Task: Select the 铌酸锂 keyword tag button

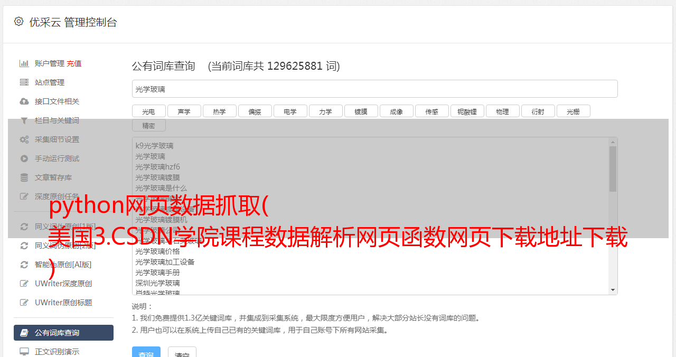Action: point(467,111)
